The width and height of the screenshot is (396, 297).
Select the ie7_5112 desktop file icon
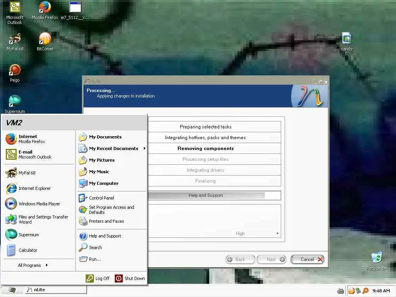[75, 10]
